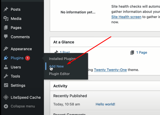Select Plugin Editor from submenu

pyautogui.click(x=59, y=74)
